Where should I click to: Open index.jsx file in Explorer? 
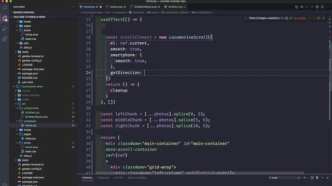(30, 138)
